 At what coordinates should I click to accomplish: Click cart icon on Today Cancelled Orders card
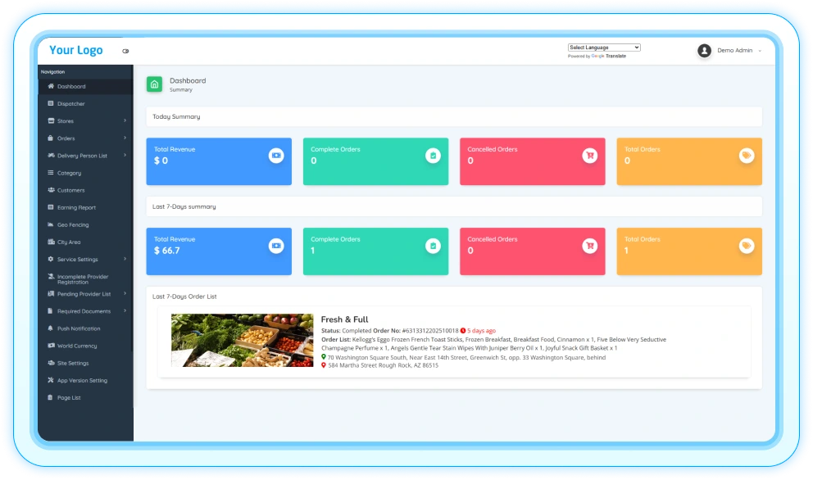click(x=589, y=156)
